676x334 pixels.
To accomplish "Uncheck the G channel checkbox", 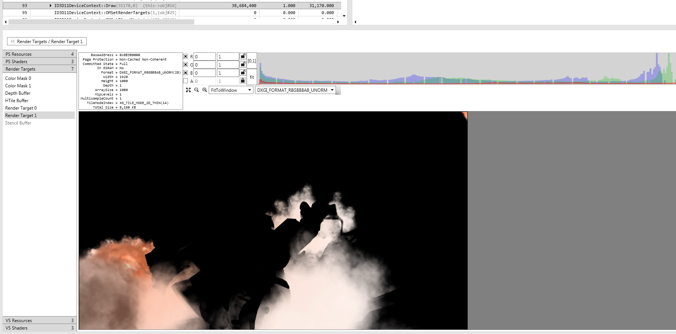I will click(x=185, y=65).
